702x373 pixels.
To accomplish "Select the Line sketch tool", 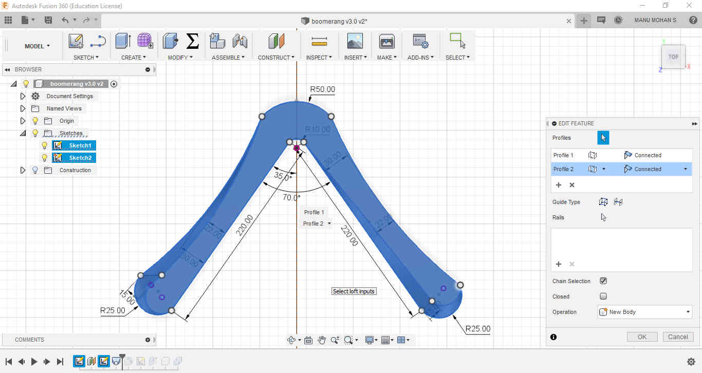I will 98,41.
